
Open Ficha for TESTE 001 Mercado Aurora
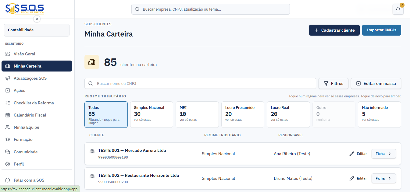coord(383,154)
